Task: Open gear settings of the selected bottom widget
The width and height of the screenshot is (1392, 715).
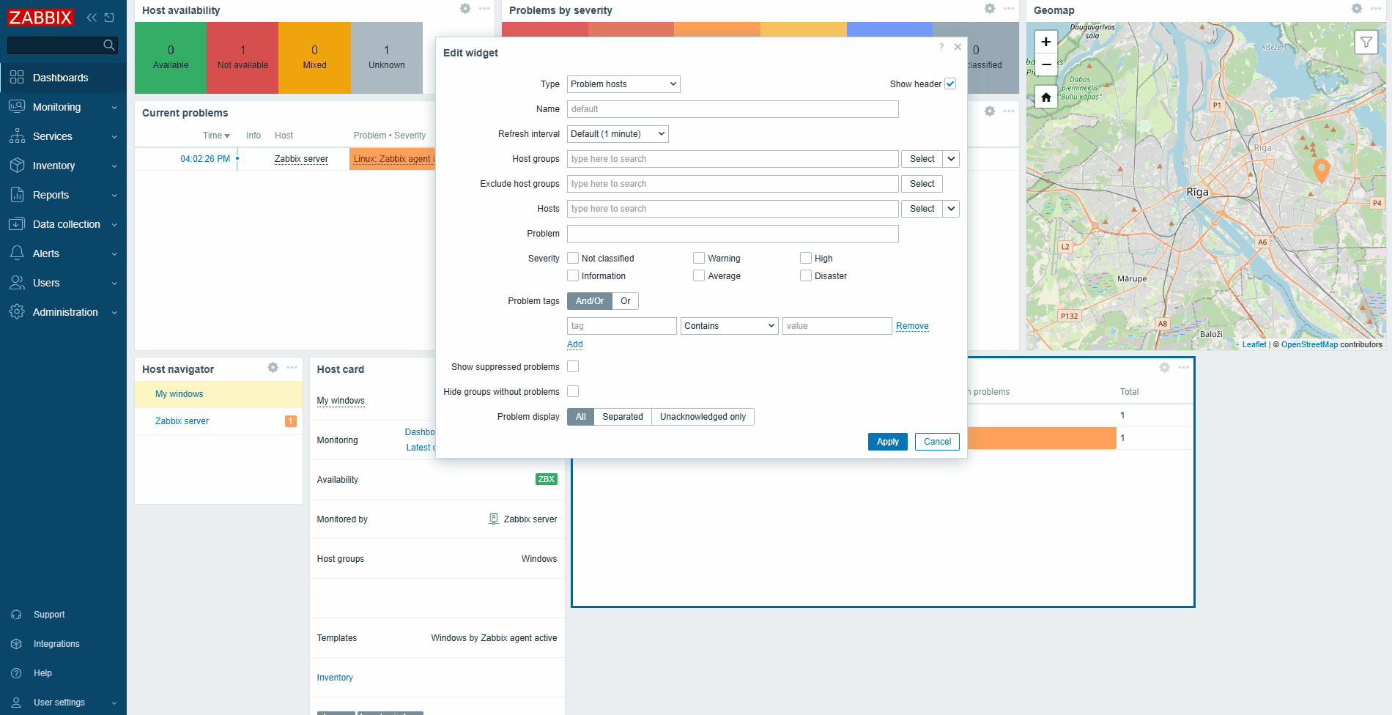Action: click(x=1165, y=368)
